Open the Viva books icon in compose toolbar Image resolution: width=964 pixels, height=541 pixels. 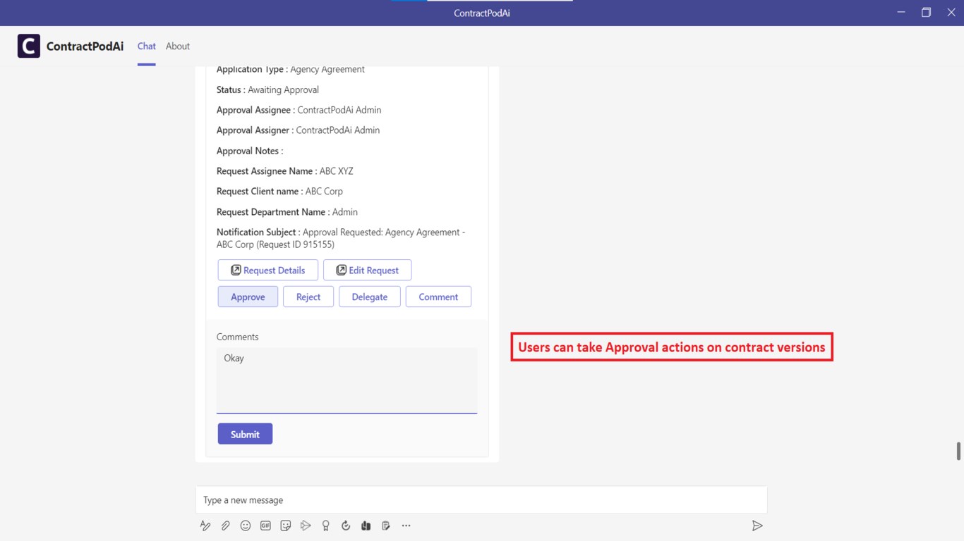[366, 526]
